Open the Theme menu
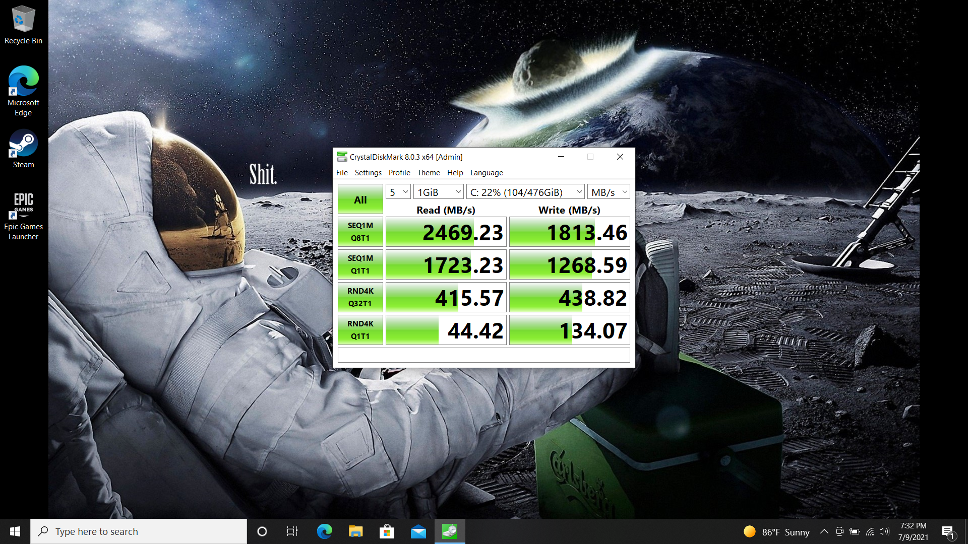This screenshot has height=544, width=968. [x=429, y=172]
